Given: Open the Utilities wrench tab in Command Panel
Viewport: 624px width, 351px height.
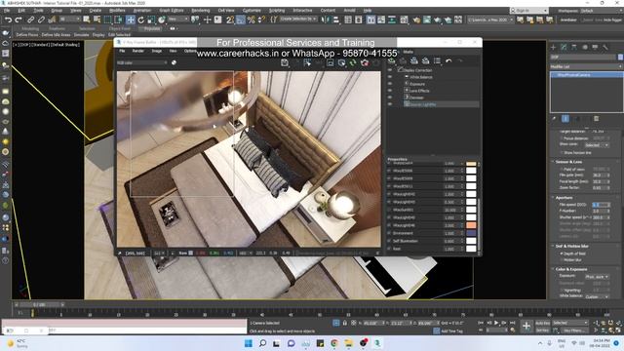Looking at the screenshot, I should pos(605,47).
